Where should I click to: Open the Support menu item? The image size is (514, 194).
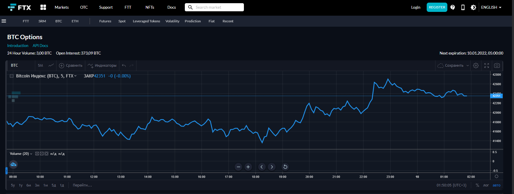pos(106,7)
